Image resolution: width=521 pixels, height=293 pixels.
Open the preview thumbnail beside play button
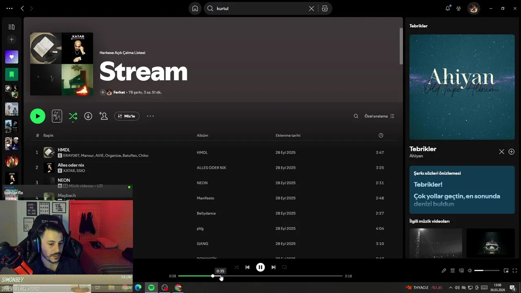point(57,116)
